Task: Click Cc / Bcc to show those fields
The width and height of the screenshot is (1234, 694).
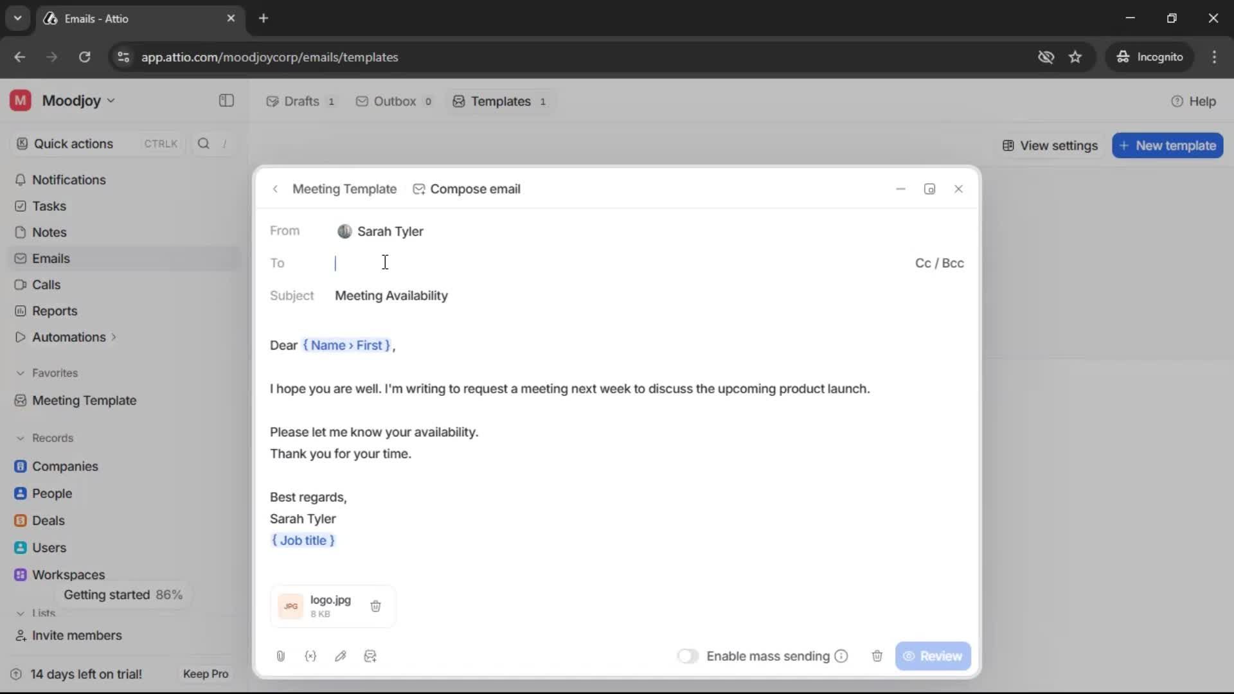Action: 940,263
